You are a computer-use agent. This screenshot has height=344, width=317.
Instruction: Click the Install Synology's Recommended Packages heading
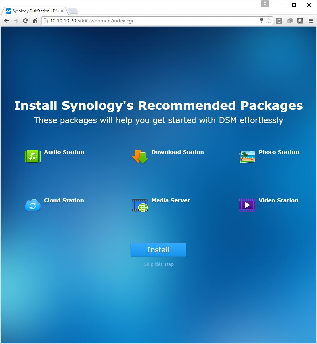pyautogui.click(x=158, y=106)
